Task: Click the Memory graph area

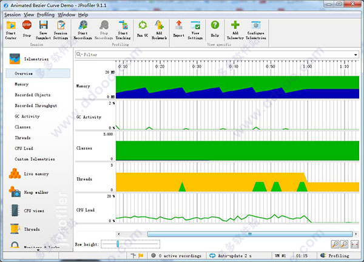Action: click(237, 87)
